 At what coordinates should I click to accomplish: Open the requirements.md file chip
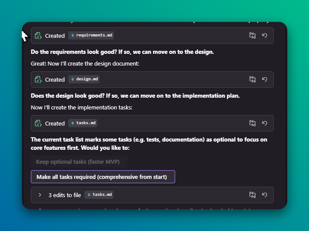[92, 35]
